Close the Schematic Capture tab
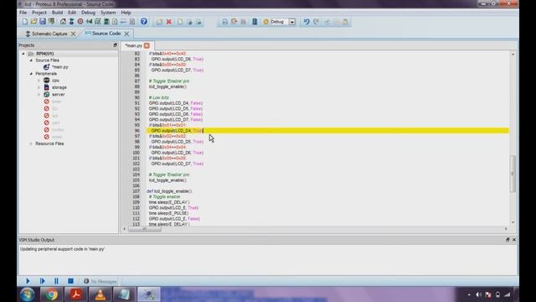 click(73, 34)
